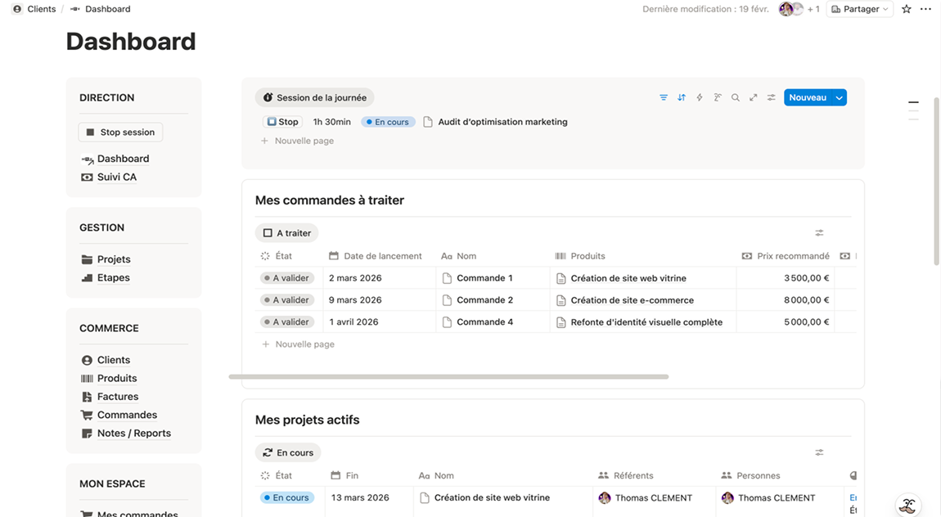Open the Produits sidebar link
The height and width of the screenshot is (517, 941).
(109, 379)
